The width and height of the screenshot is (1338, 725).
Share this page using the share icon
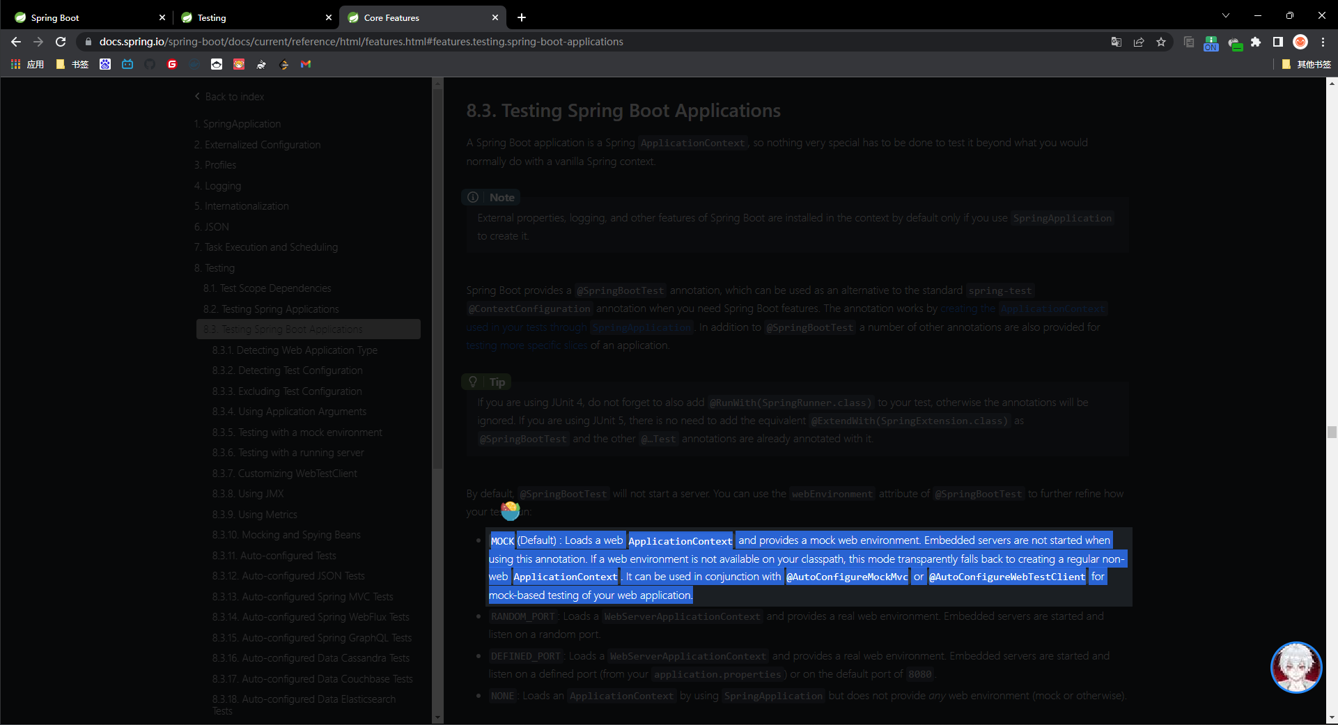coord(1139,42)
